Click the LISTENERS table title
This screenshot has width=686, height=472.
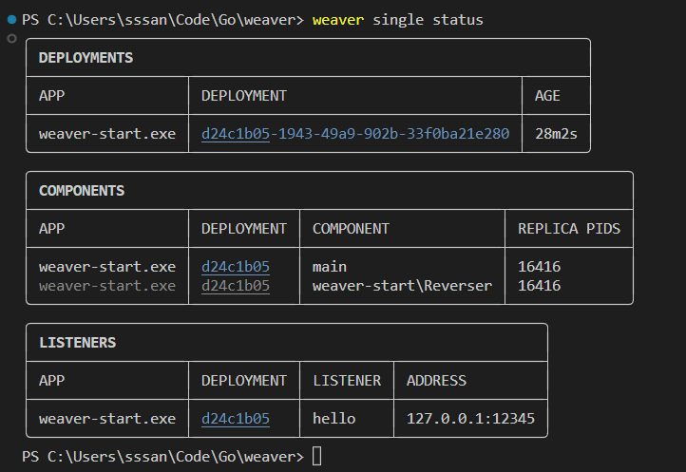click(x=77, y=343)
